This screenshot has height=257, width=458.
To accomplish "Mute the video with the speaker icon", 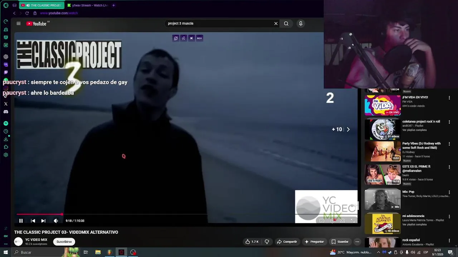I will (56, 221).
